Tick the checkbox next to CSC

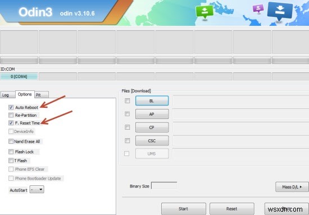pos(128,140)
